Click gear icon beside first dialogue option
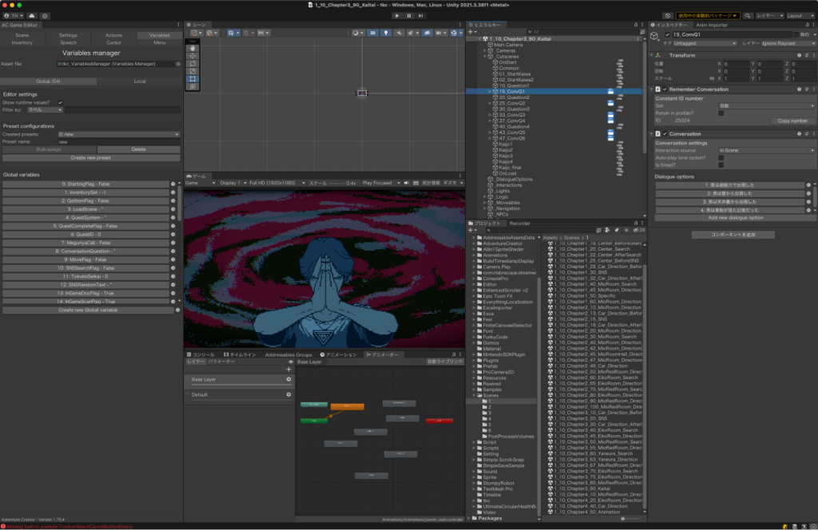This screenshot has width=818, height=530. (808, 184)
